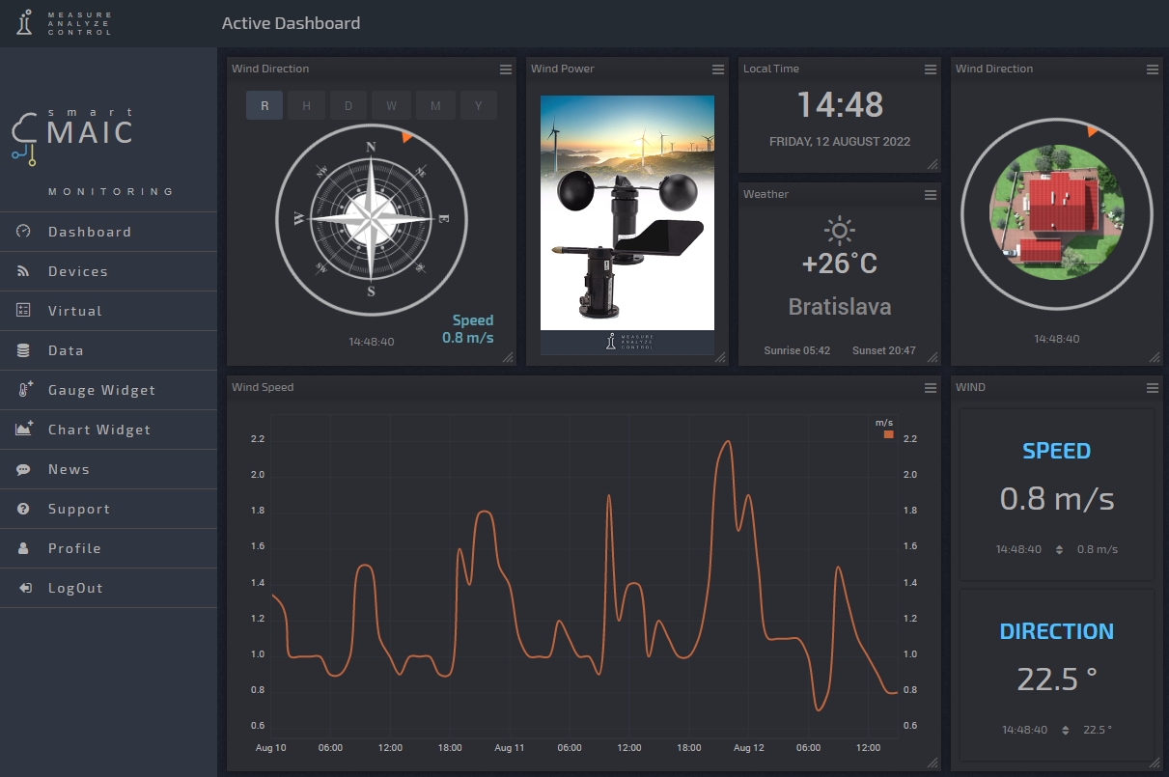Enable the "M" monthly range toggle
Screen dimensions: 1169x777
[x=435, y=105]
